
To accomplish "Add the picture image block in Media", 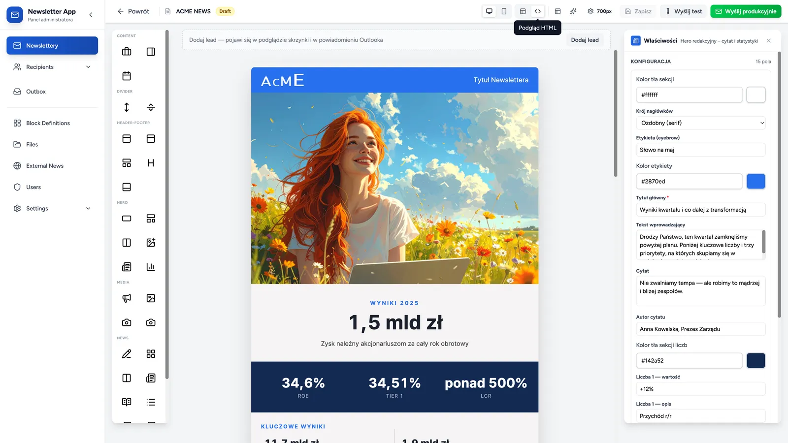I will (x=151, y=298).
